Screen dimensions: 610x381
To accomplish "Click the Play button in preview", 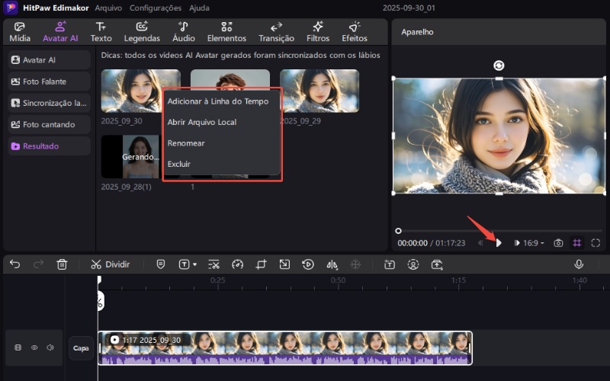I will click(499, 243).
